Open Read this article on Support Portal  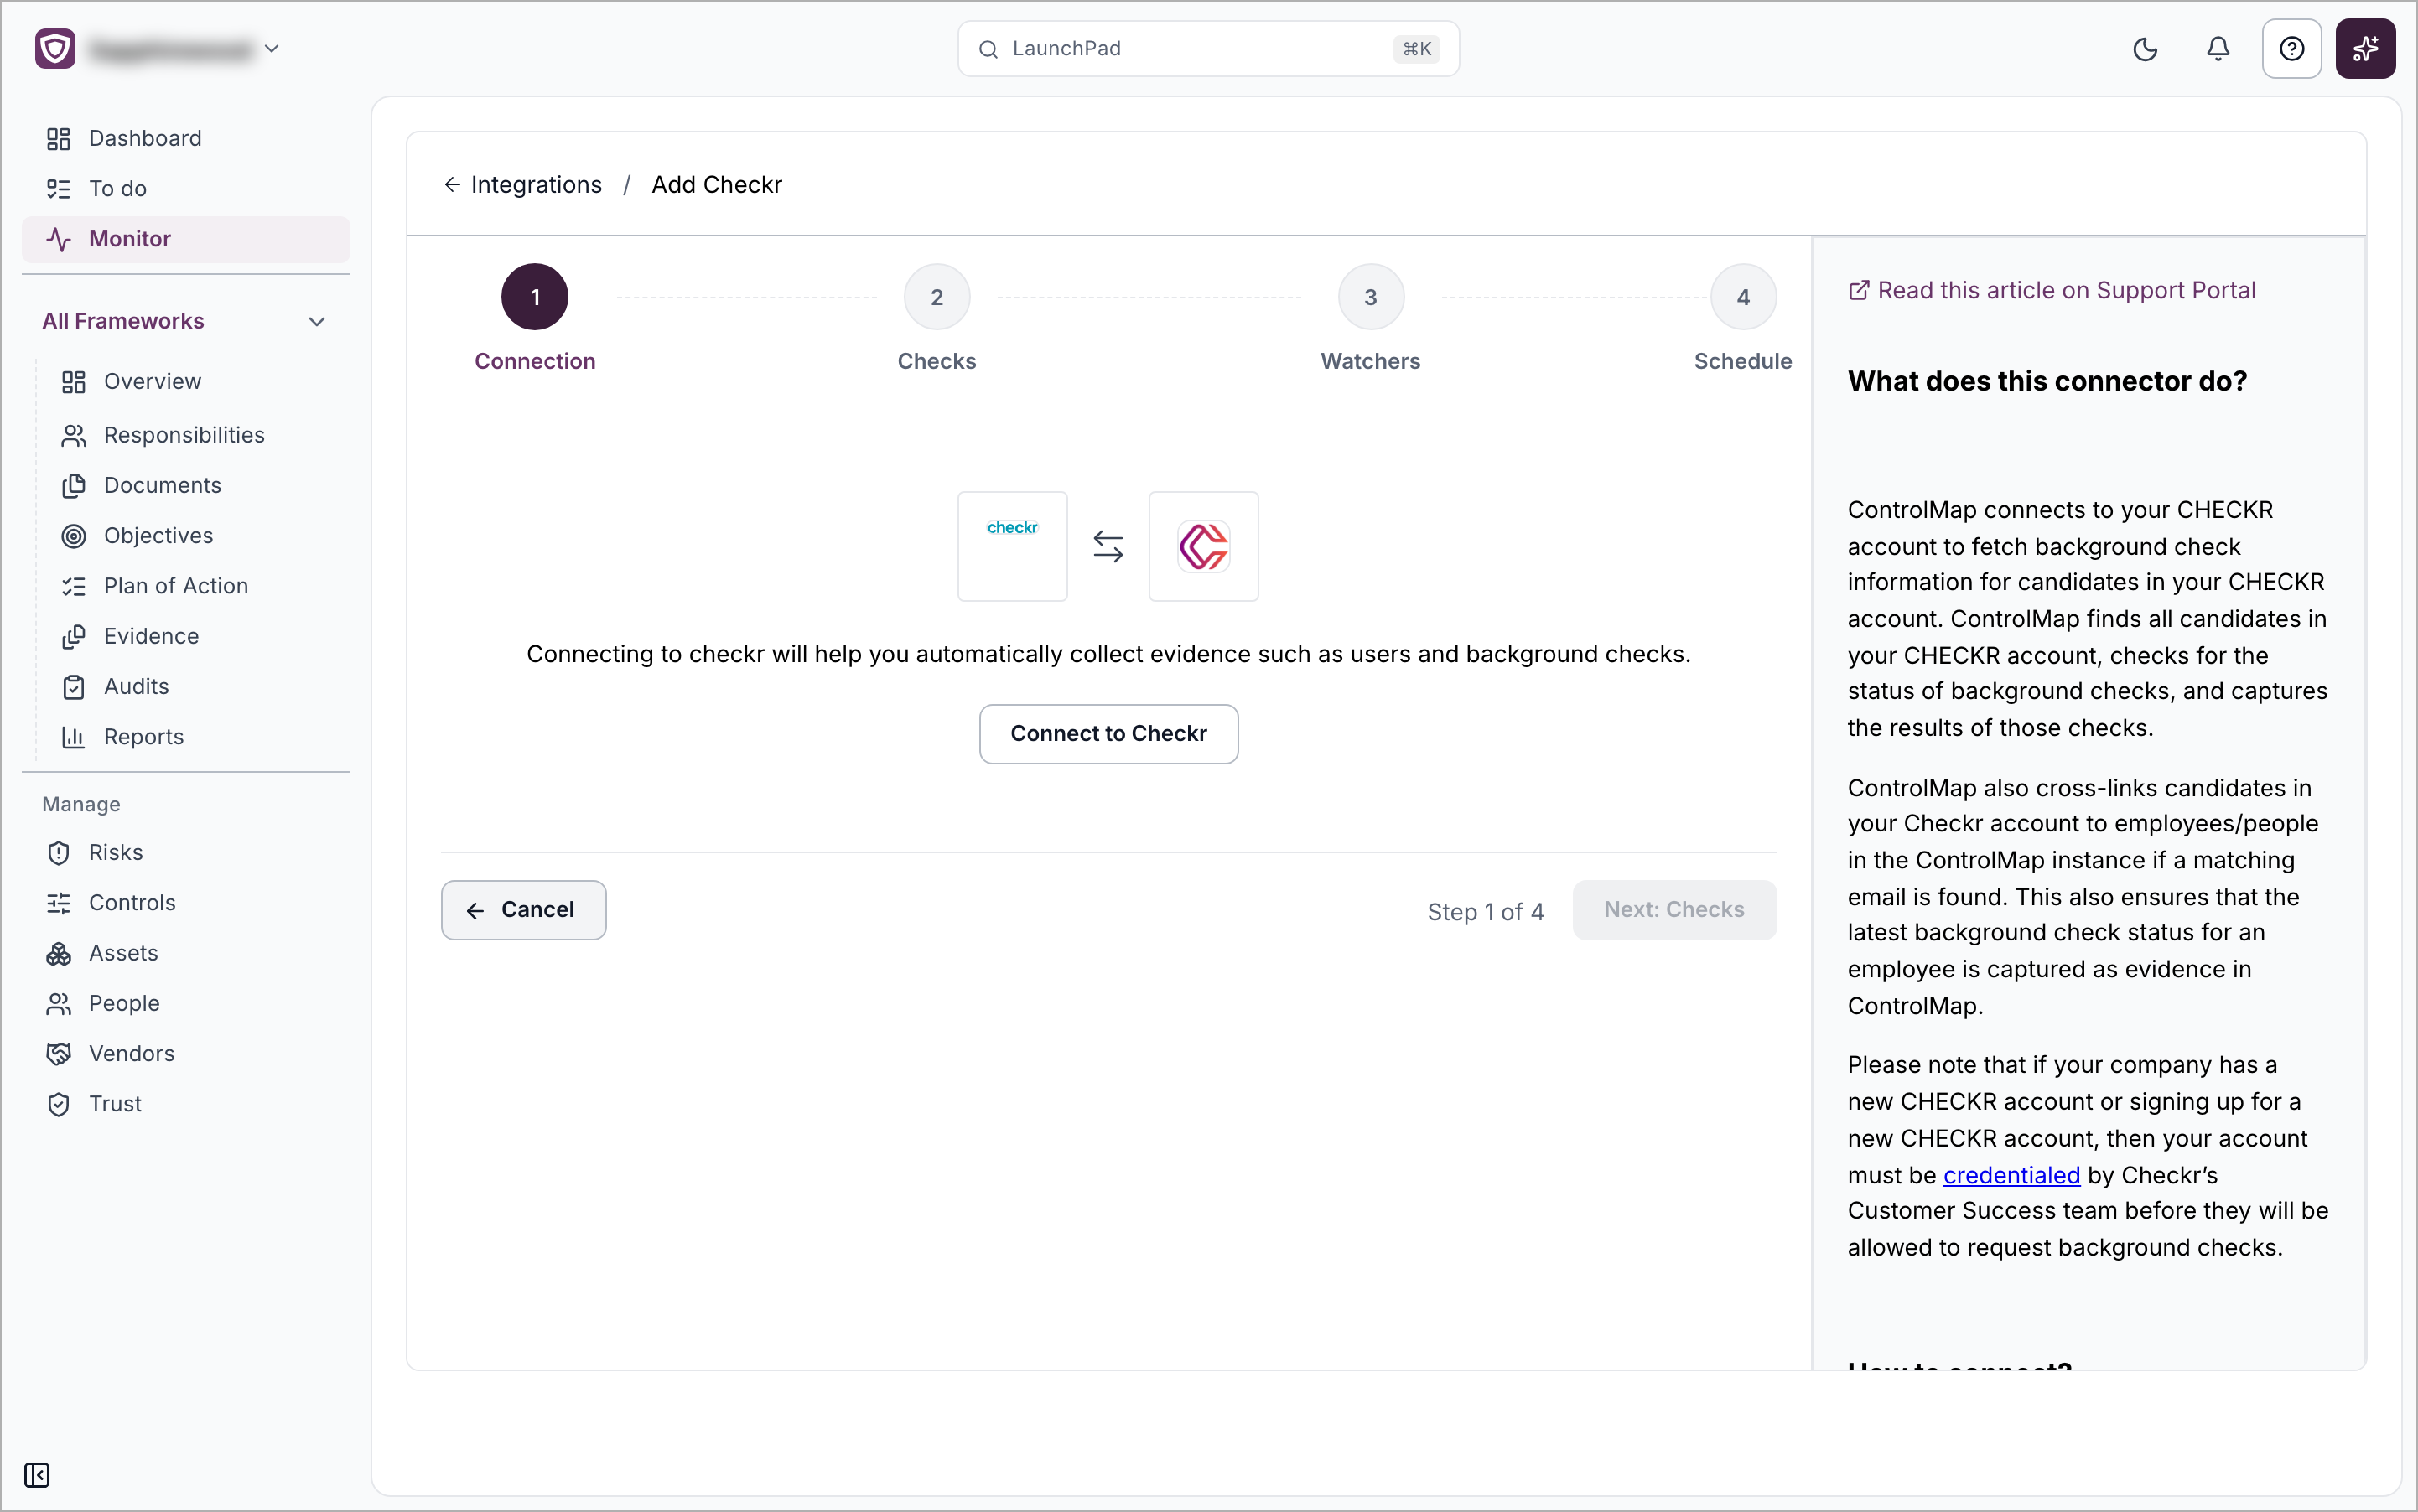tap(2051, 291)
